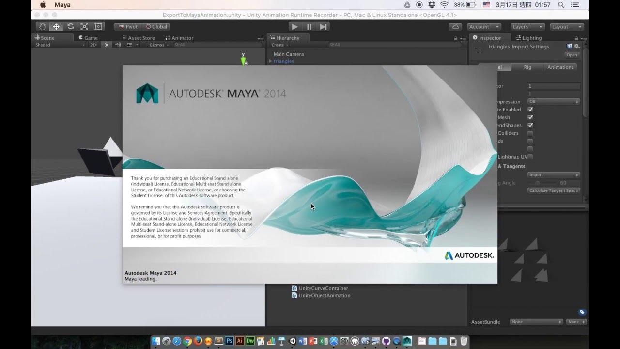Viewport: 620px width, 349px height.
Task: Click the Inspector panel lock icon
Action: coord(576,38)
